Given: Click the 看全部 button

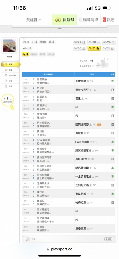Looking at the screenshot, I should coord(108,239).
